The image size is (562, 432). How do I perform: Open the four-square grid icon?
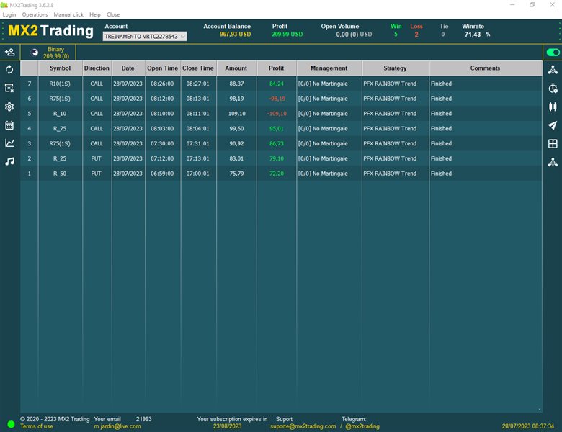pyautogui.click(x=553, y=144)
